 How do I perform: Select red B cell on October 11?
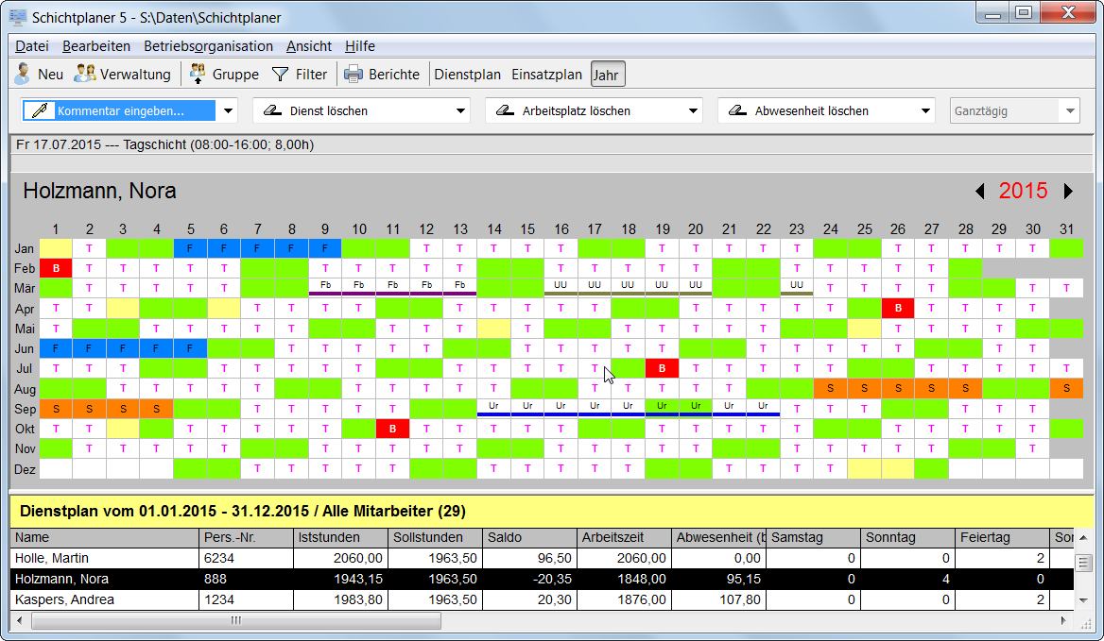click(x=393, y=429)
